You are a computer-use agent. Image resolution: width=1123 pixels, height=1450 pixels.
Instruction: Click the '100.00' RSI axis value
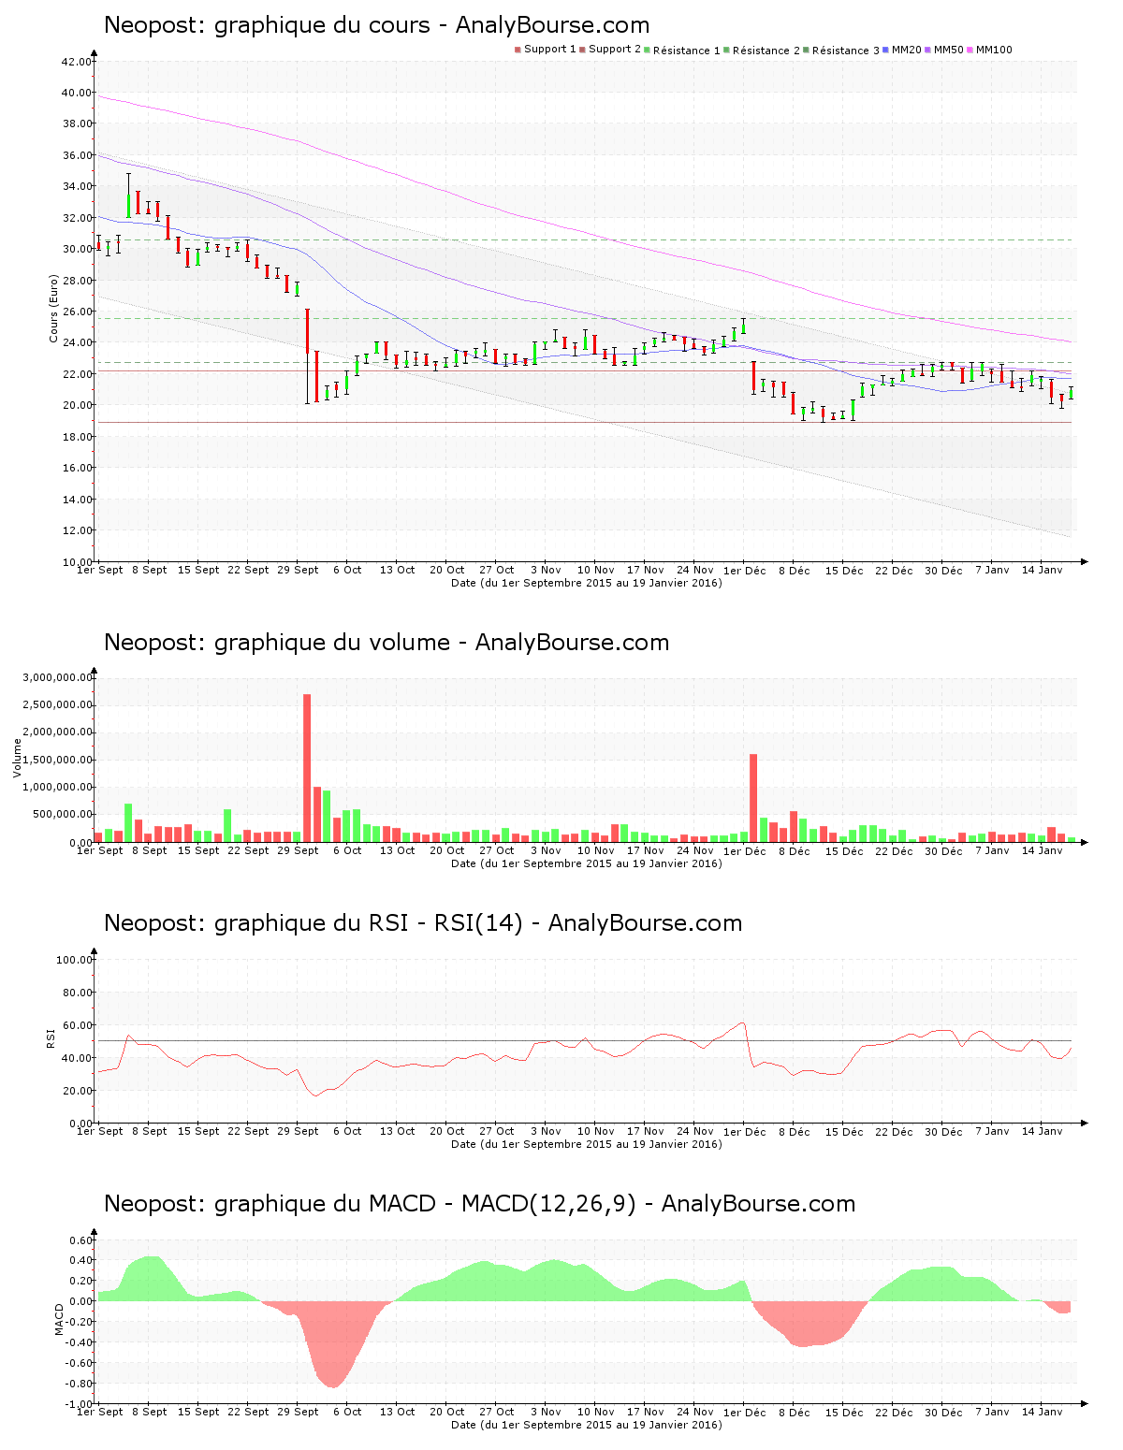(74, 960)
